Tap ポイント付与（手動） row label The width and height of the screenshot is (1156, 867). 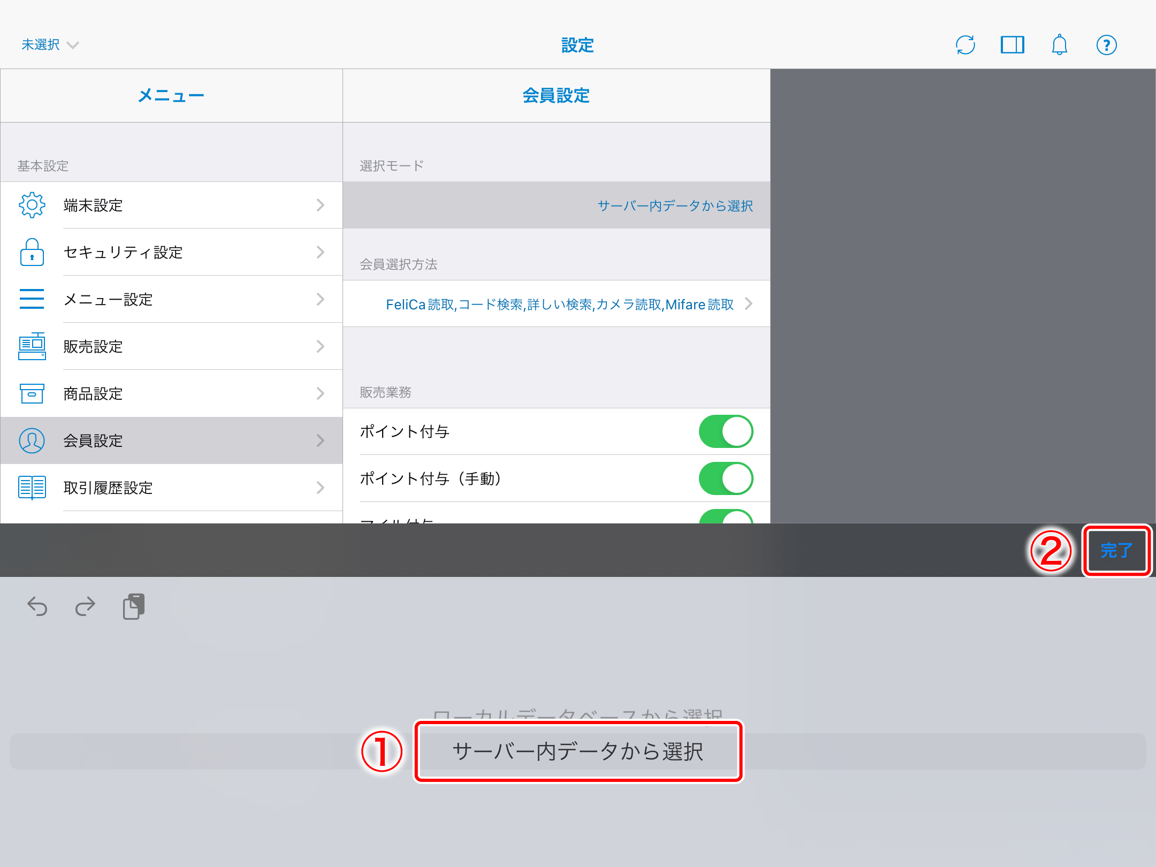click(431, 478)
